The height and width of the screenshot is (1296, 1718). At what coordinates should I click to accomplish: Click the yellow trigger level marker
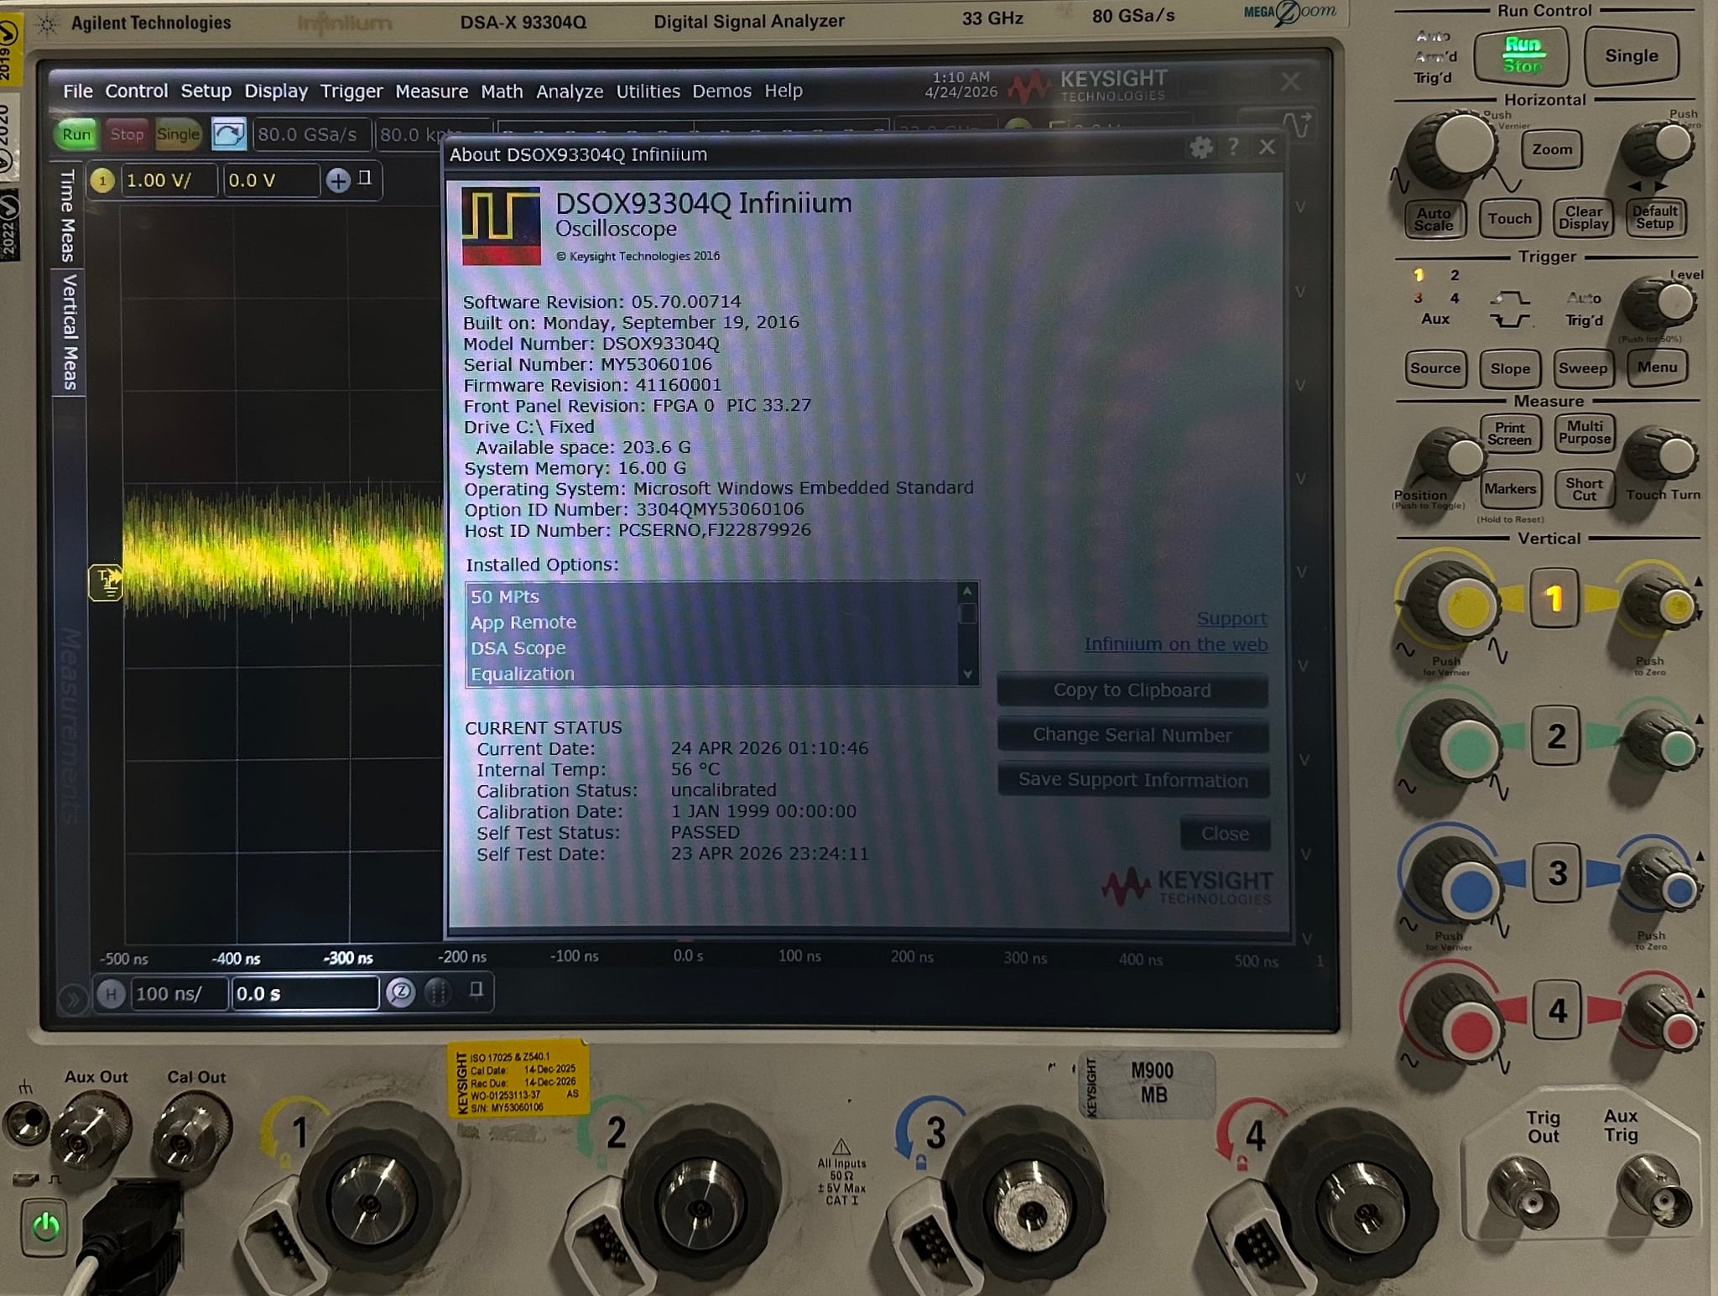click(107, 582)
